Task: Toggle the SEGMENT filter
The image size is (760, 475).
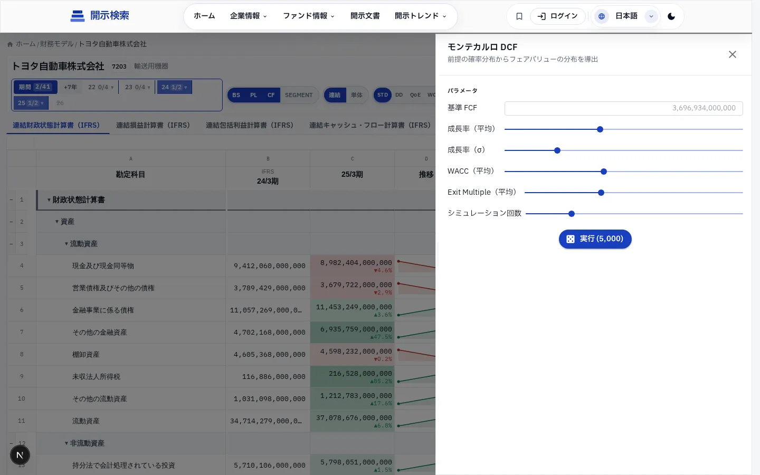Action: click(x=299, y=95)
